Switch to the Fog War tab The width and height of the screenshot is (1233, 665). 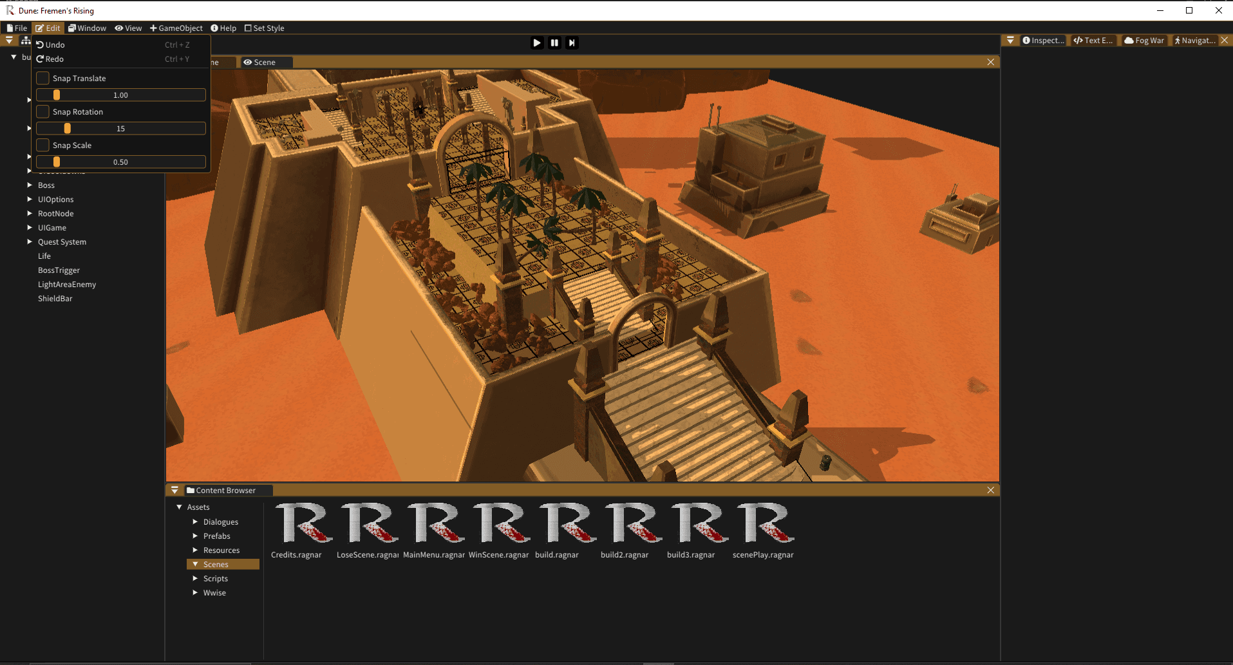pos(1144,40)
